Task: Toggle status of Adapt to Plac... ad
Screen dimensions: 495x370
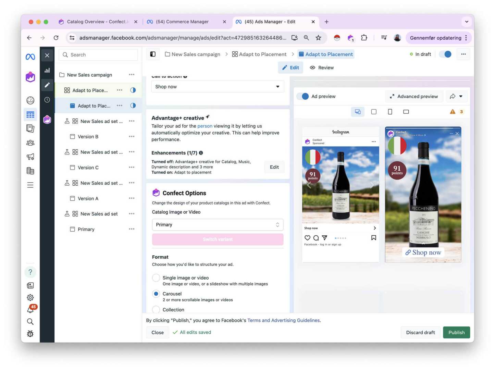Action: [x=133, y=106]
